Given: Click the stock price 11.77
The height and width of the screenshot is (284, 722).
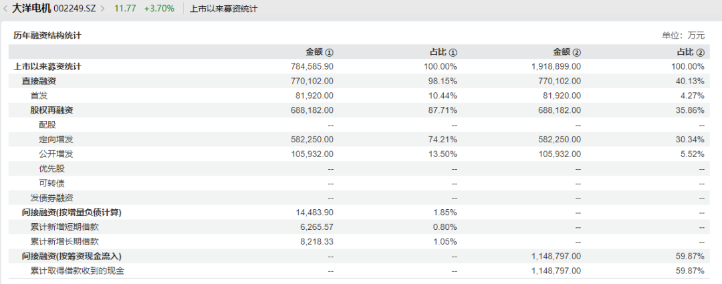Looking at the screenshot, I should click(125, 9).
